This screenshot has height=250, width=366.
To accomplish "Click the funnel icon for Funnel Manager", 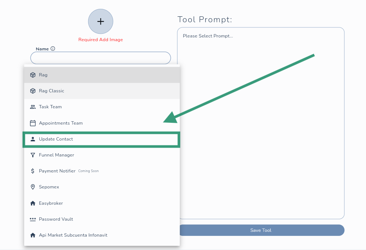I will (x=33, y=155).
